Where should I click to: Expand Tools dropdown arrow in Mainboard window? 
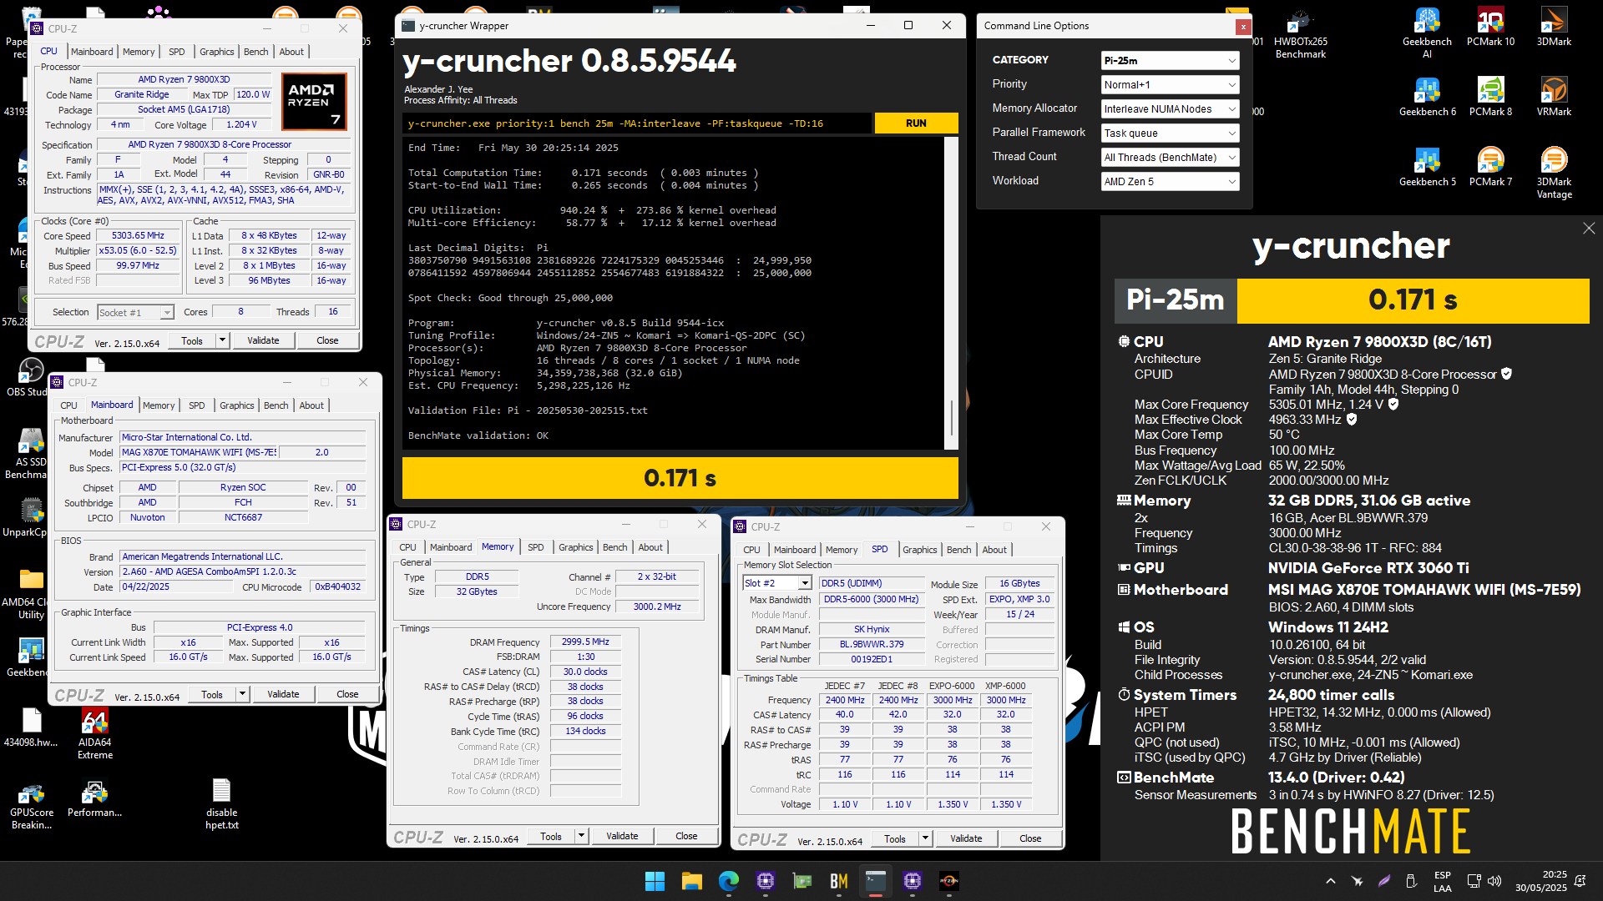click(x=242, y=694)
